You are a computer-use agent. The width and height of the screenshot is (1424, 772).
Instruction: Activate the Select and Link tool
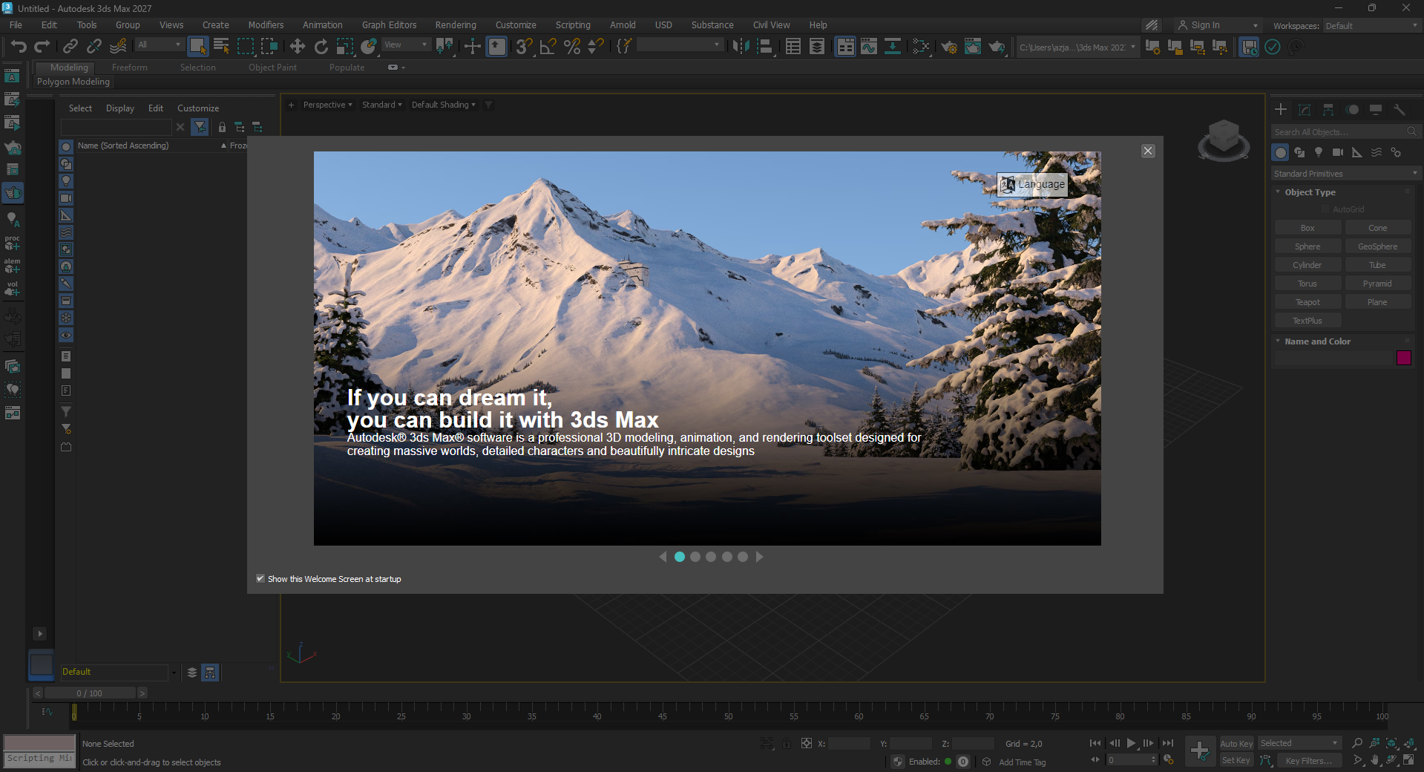(70, 47)
